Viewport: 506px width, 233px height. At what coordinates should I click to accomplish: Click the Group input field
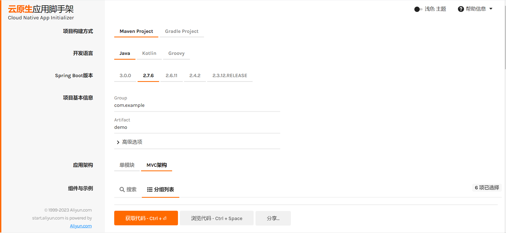click(x=197, y=105)
